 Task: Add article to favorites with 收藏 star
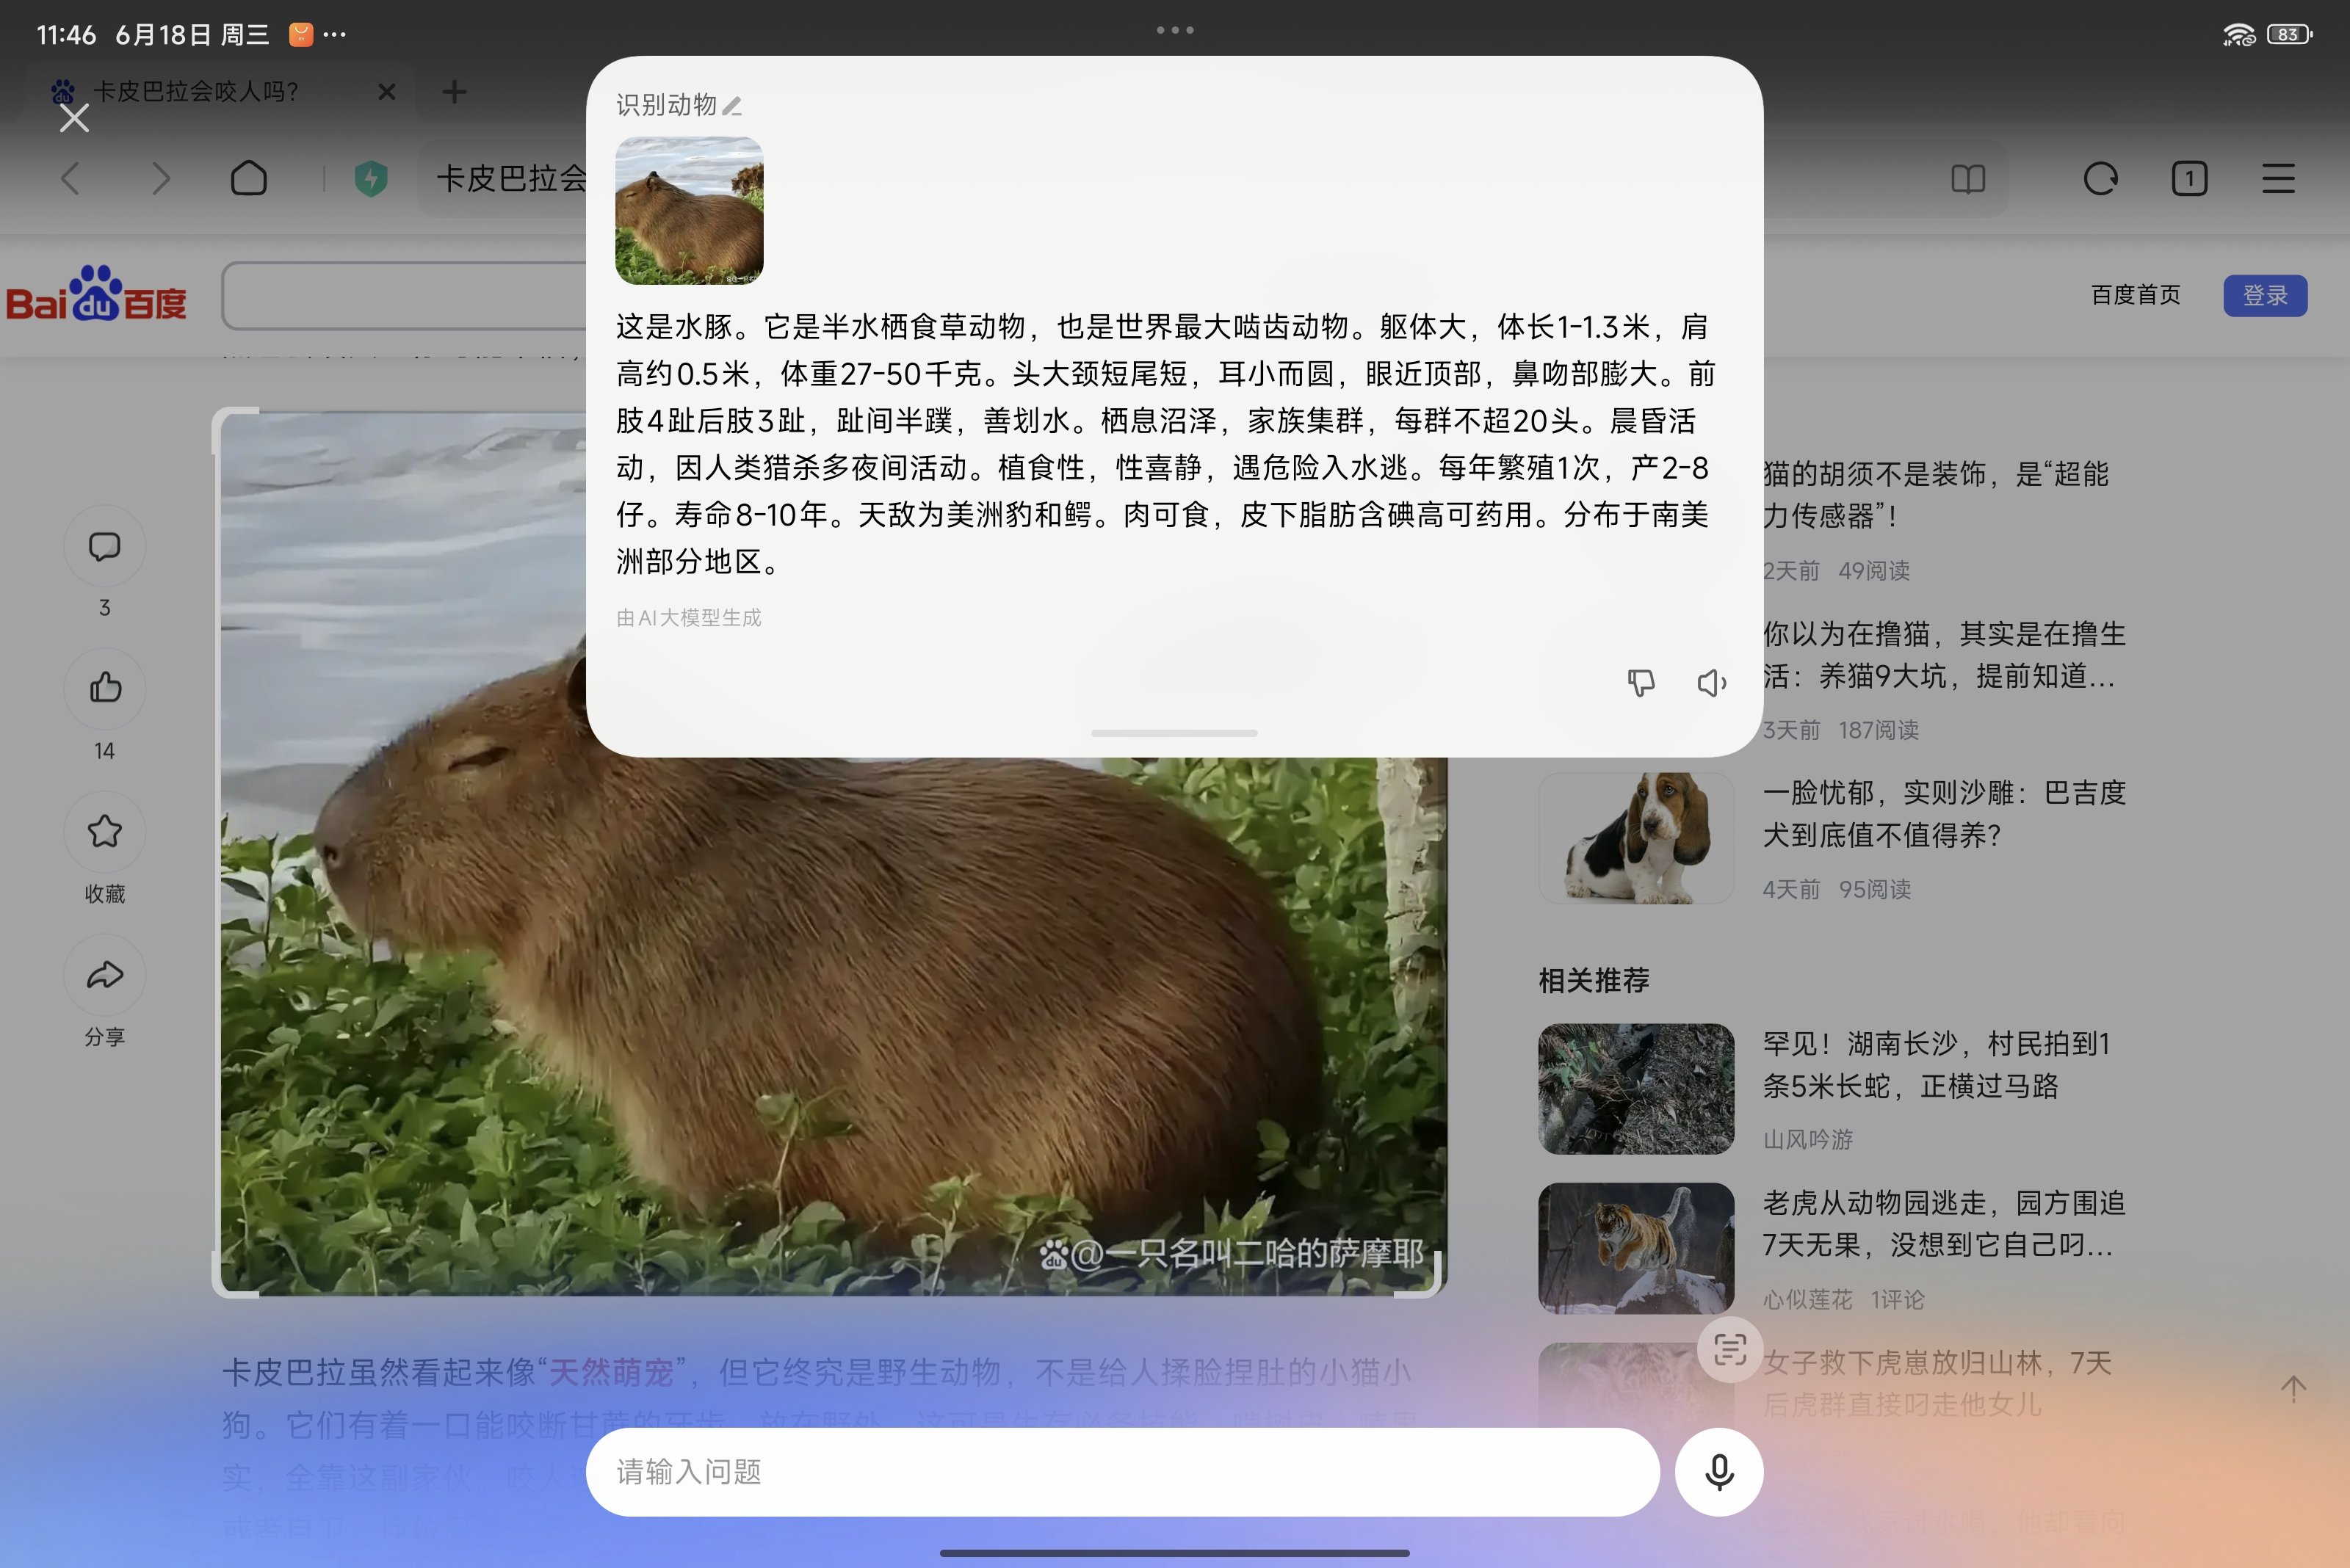105,832
